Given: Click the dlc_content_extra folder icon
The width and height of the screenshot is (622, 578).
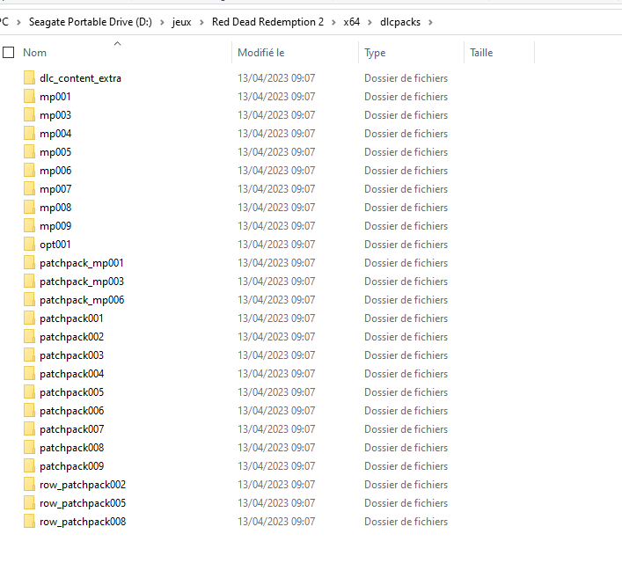Looking at the screenshot, I should (29, 77).
